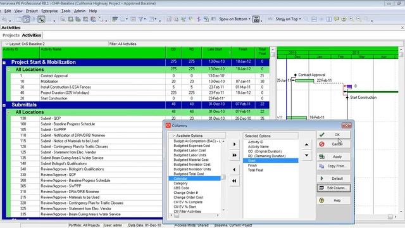Select Calendar in Available Options list
Image resolution: width=405 pixels, height=228 pixels.
point(194,179)
